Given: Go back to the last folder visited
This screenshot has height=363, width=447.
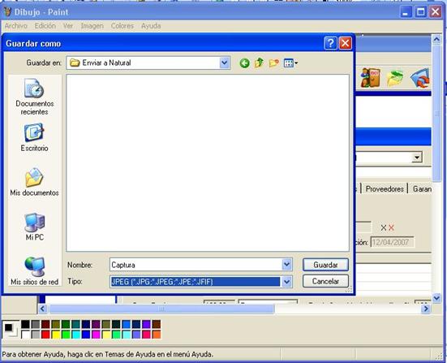Looking at the screenshot, I should click(x=244, y=63).
